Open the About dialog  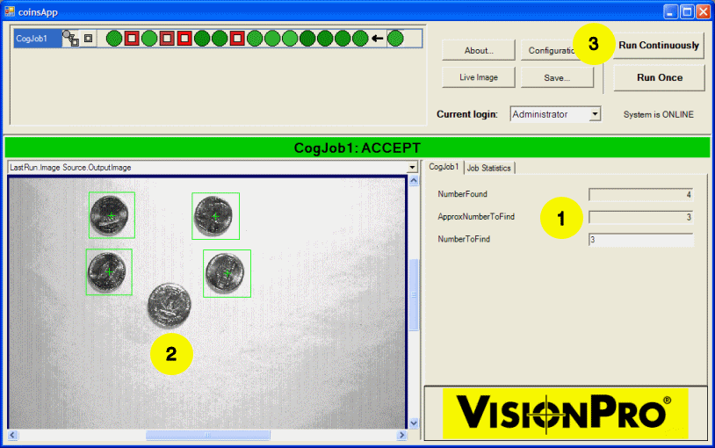(x=479, y=51)
